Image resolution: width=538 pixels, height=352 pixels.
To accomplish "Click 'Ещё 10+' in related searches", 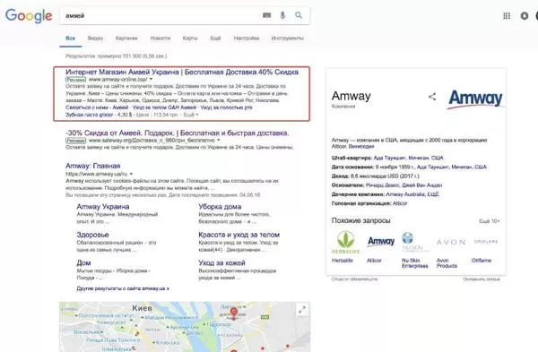I will (490, 221).
